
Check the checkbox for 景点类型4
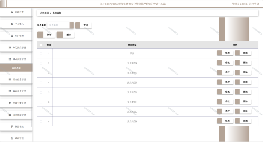pos(41,92)
